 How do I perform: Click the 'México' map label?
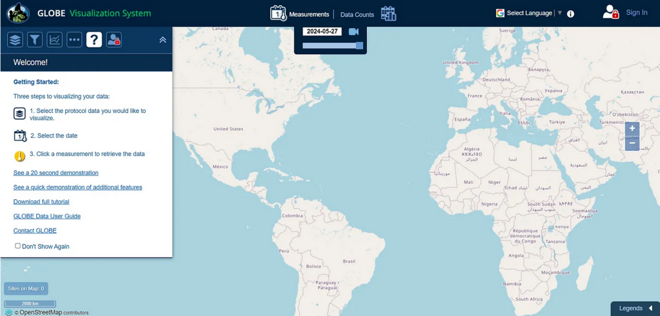tap(220, 167)
